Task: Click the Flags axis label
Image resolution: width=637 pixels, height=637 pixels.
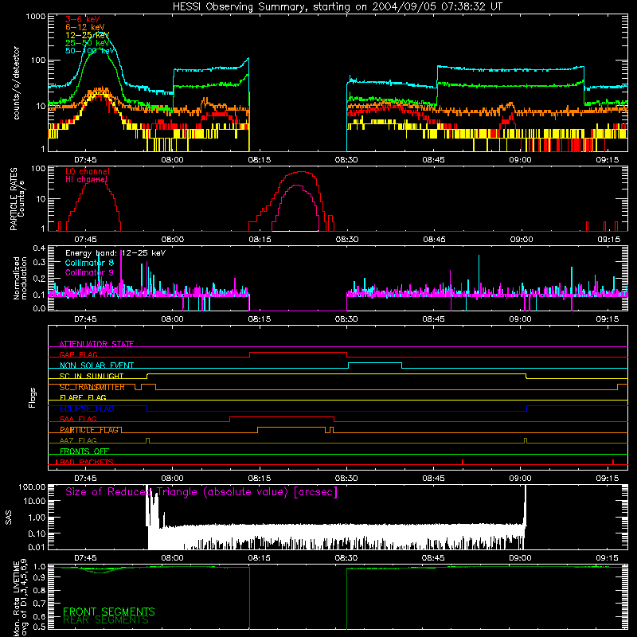Action: click(32, 397)
